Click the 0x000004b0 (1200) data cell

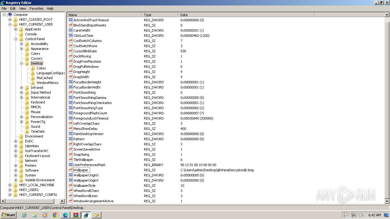pos(195,36)
